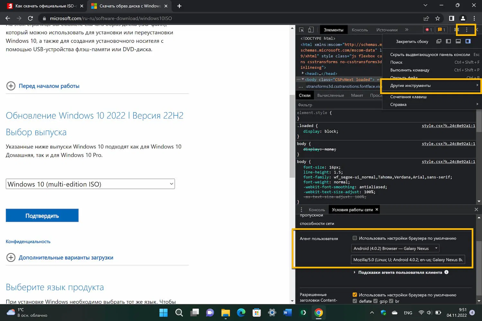
Task: Select the Inspect element tool in DevTools
Action: pos(301,30)
